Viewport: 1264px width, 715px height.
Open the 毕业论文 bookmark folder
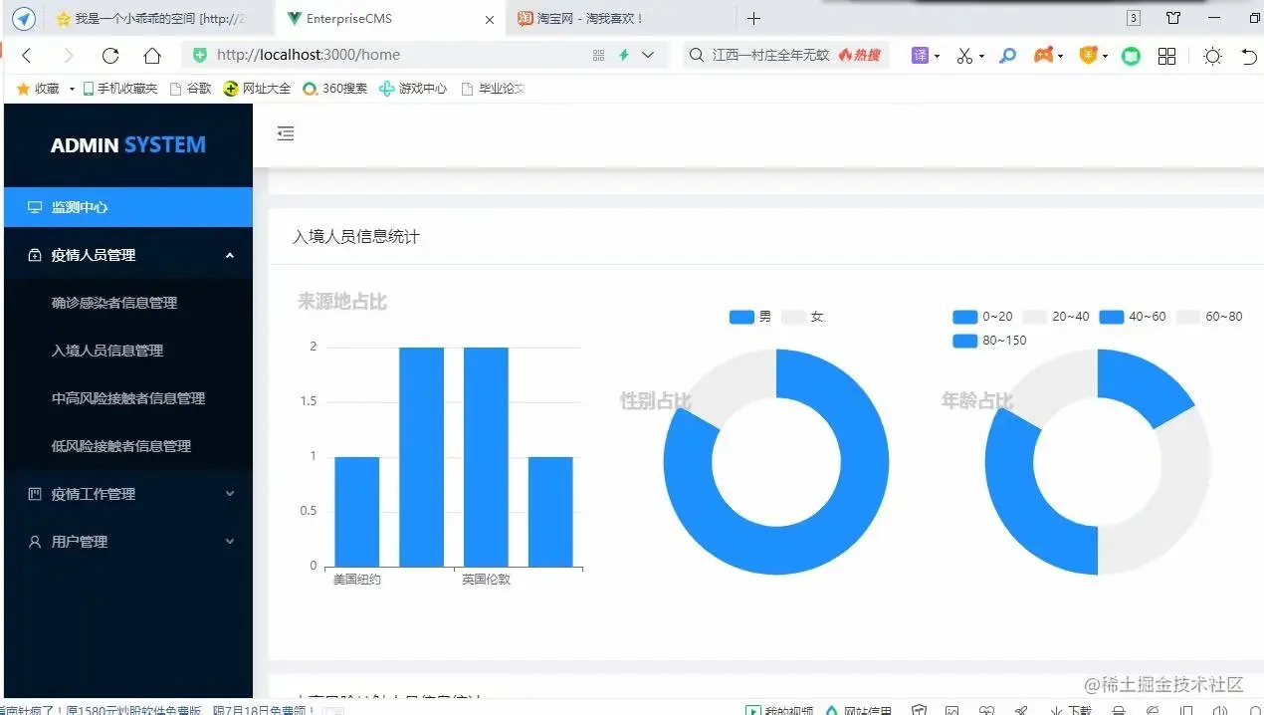click(x=493, y=89)
